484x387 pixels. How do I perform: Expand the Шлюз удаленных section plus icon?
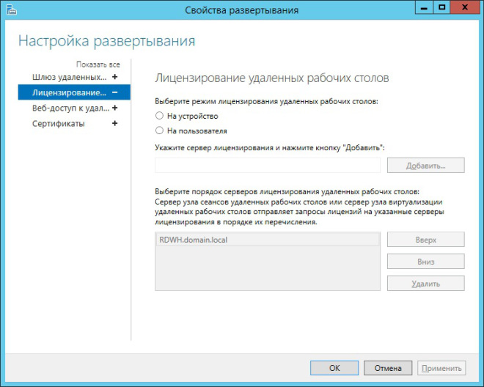(x=114, y=77)
